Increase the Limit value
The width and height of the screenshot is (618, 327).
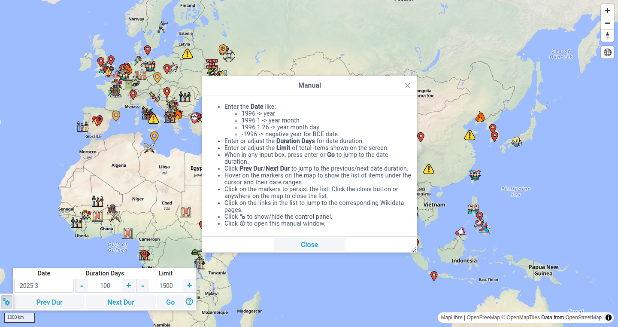pos(189,286)
